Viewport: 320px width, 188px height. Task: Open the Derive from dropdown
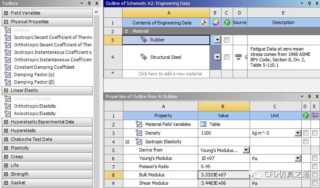click(246, 150)
